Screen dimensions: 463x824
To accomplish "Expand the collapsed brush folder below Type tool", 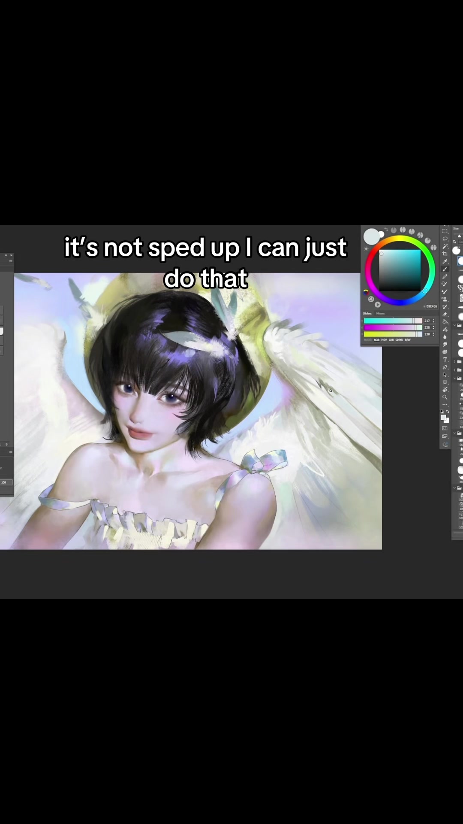I will point(454,361).
